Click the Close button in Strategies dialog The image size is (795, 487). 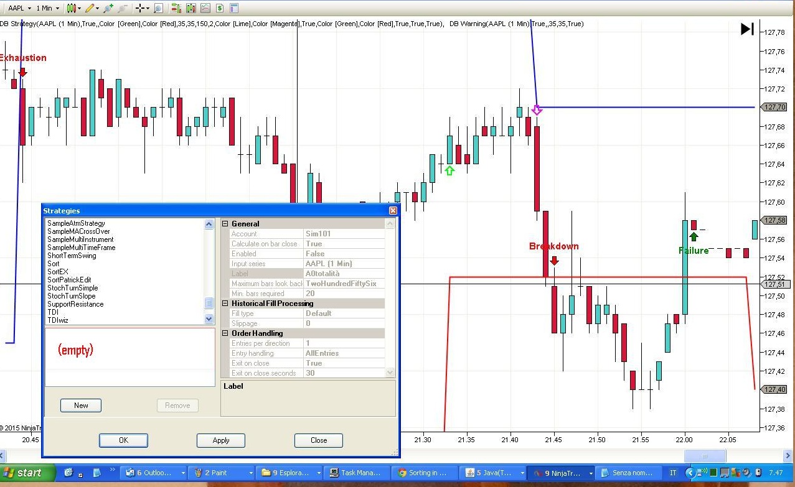(x=319, y=440)
